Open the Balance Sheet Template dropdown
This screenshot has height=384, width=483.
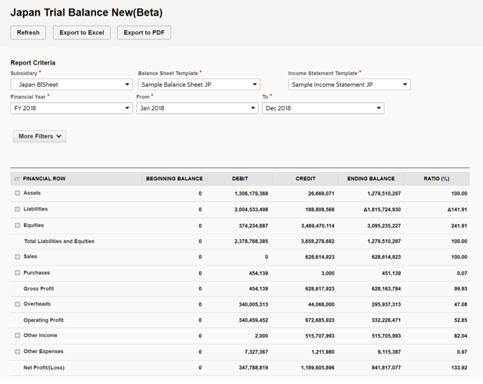pyautogui.click(x=199, y=84)
